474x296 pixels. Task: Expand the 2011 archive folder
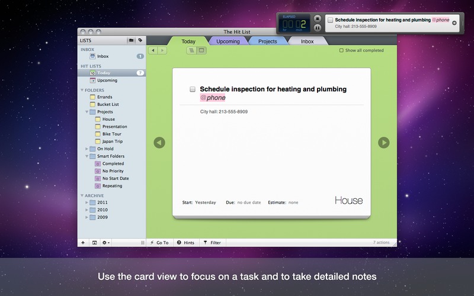pos(87,202)
